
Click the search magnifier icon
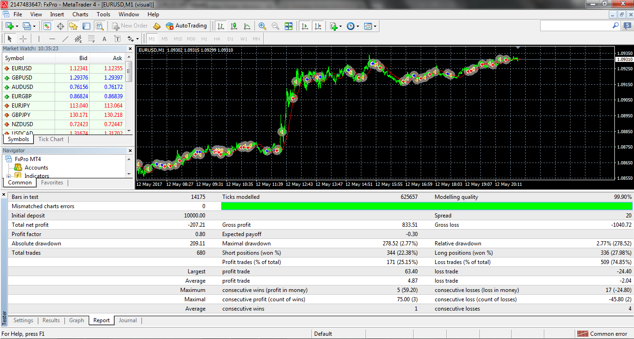tap(615, 26)
